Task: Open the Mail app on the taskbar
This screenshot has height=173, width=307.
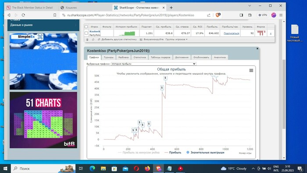Action: click(x=125, y=169)
